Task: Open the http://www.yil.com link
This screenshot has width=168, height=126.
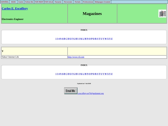Action: [x=76, y=57]
